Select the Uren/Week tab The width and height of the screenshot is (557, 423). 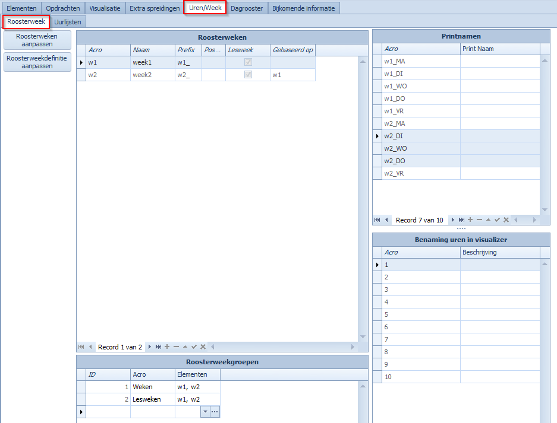[205, 8]
